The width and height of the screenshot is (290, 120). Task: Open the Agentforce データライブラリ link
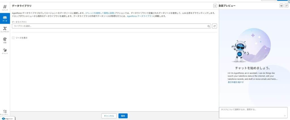tap(140, 16)
